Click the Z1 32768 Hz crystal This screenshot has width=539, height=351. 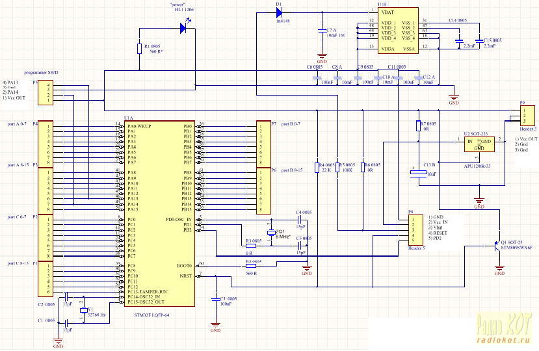(83, 311)
